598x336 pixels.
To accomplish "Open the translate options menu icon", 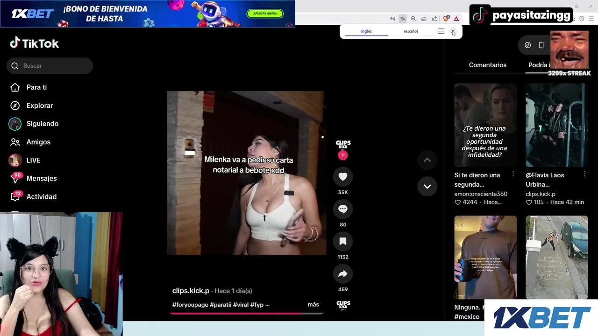I will [x=441, y=31].
